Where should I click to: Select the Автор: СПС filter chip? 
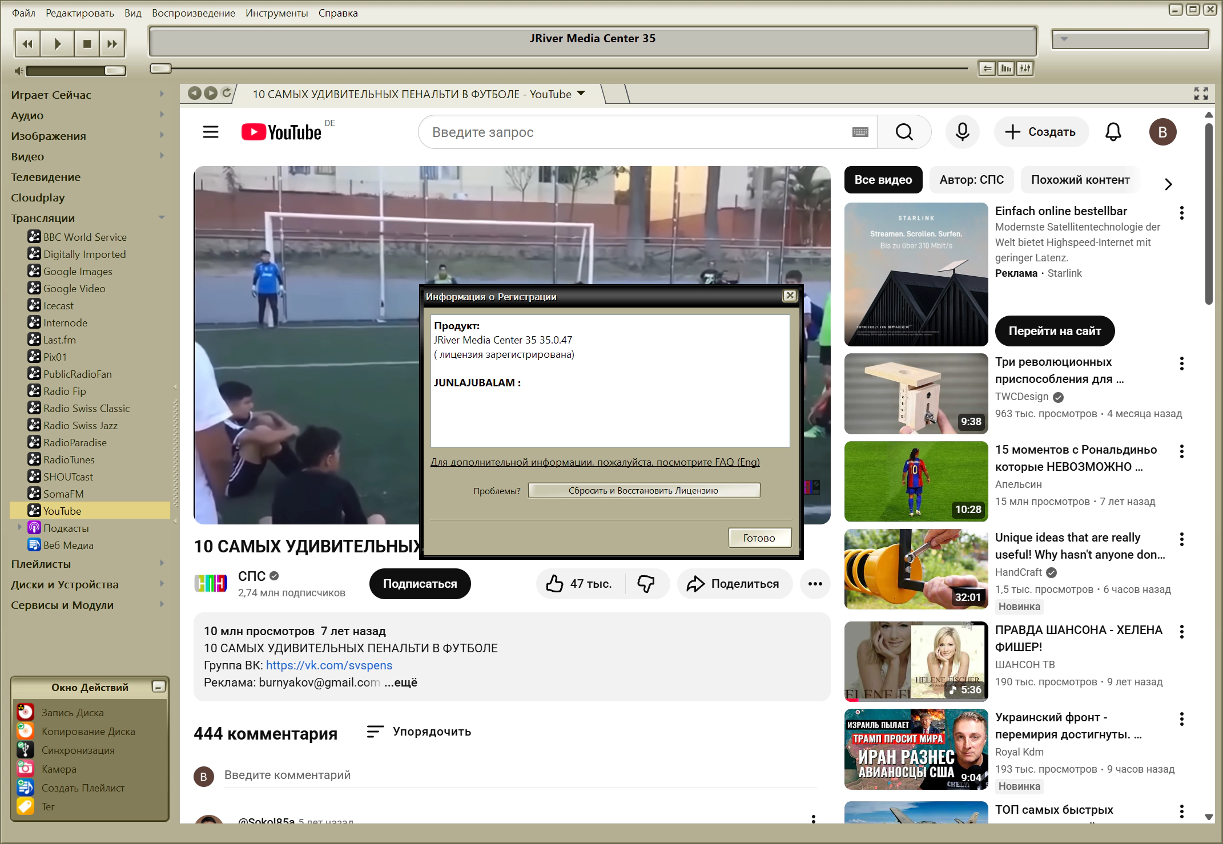971,180
